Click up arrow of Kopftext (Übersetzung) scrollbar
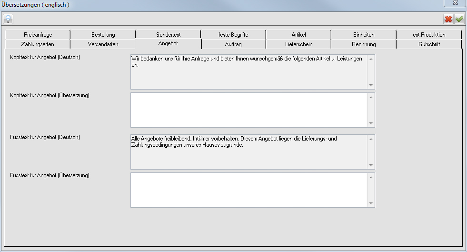The image size is (467, 252). pyautogui.click(x=371, y=97)
